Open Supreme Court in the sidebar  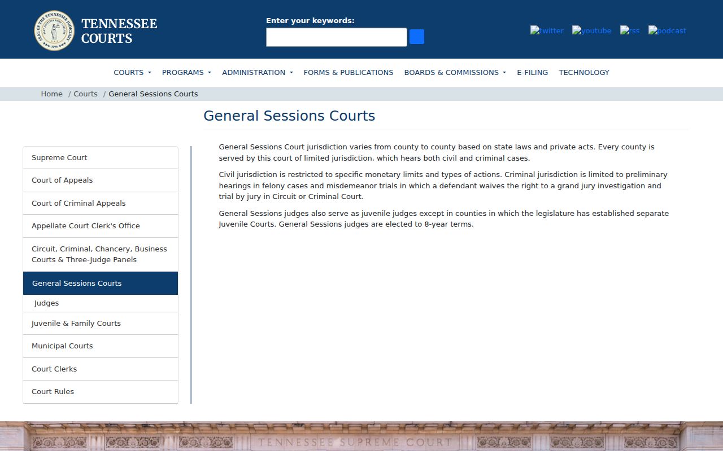point(101,158)
